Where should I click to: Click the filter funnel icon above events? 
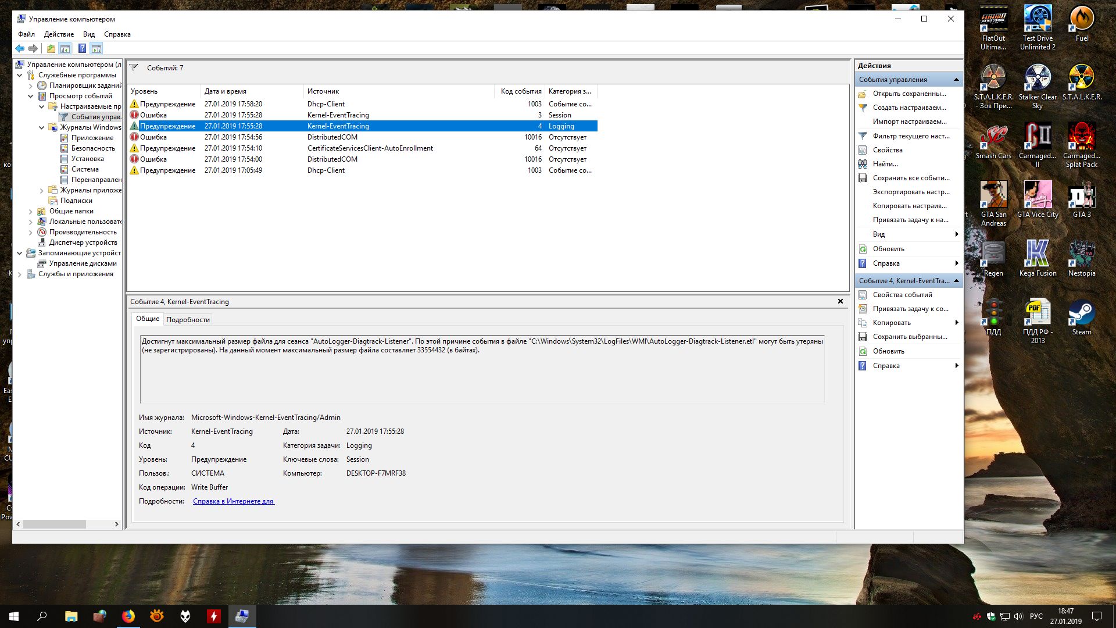pos(134,68)
